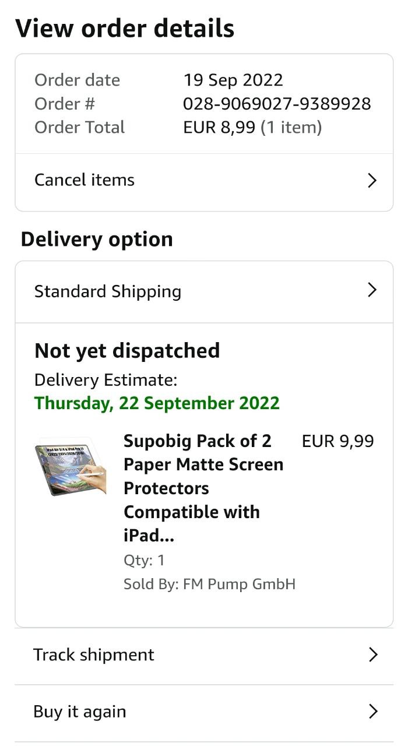Click the Qty: 1 label
This screenshot has height=746, width=408.
click(144, 561)
